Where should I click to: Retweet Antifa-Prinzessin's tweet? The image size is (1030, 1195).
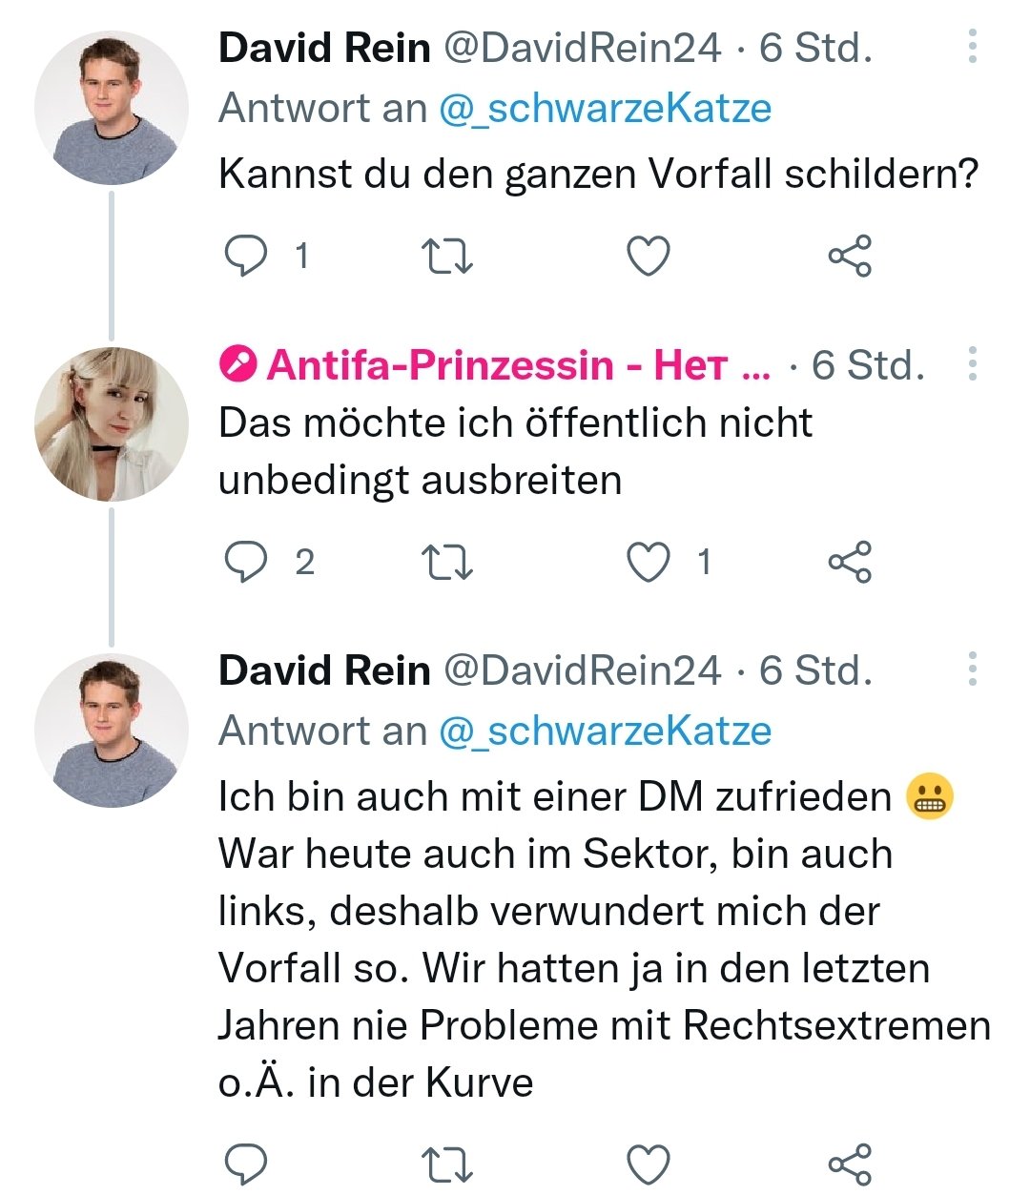click(446, 562)
